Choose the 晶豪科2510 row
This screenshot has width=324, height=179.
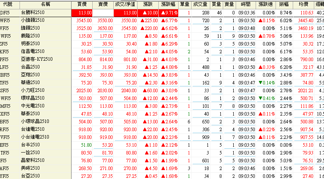coord(33,160)
